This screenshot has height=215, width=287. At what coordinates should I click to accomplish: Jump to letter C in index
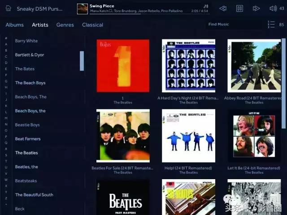6,56
